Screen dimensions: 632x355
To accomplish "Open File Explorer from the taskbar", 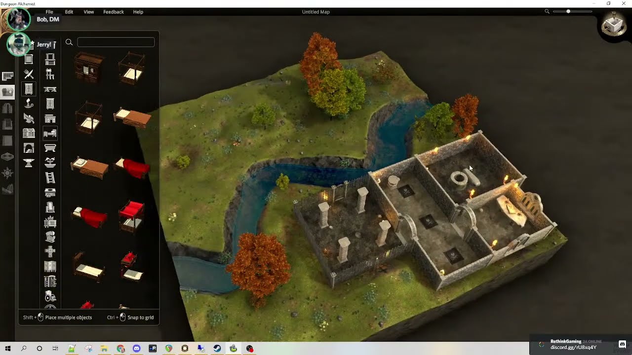I will 104,349.
